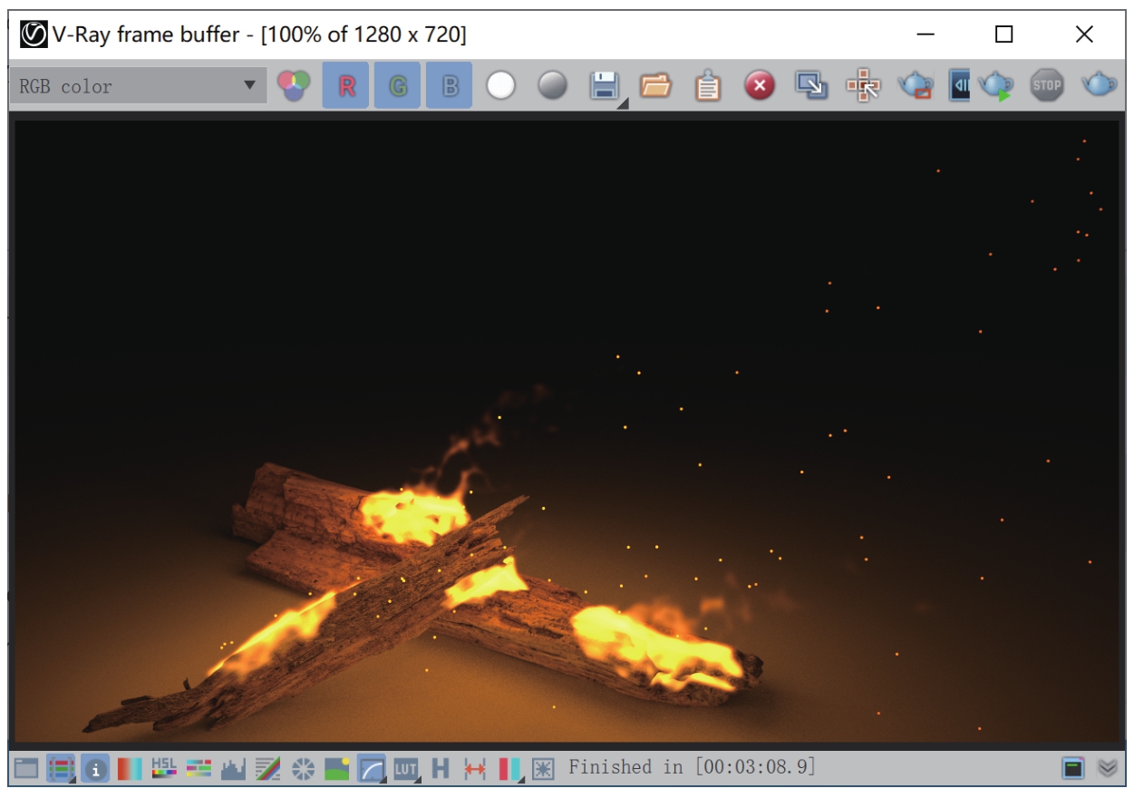Screen dimensions: 1134x798
Task: Switch to alpha channel white circle
Action: [x=500, y=86]
